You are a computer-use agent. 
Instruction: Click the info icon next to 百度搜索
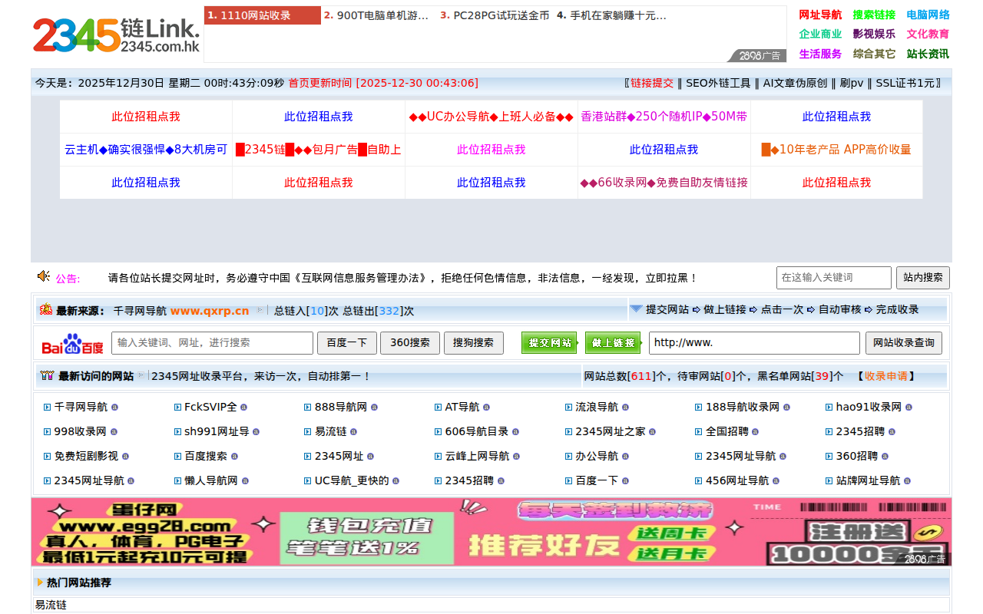pos(234,455)
